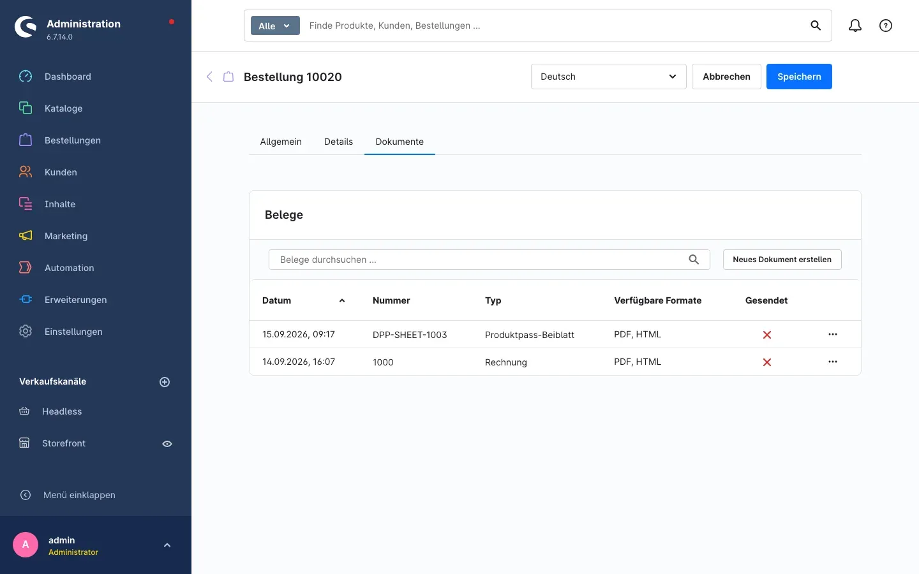The image size is (919, 574).
Task: Click the Bestellungen shopping bag icon
Action: (26, 140)
